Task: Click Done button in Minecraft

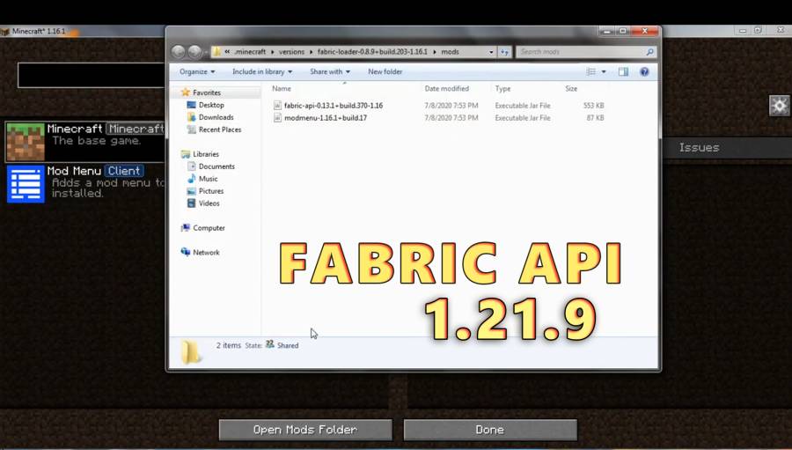Action: (x=490, y=430)
